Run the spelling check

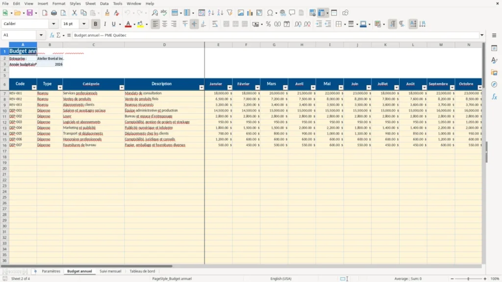coord(164,13)
